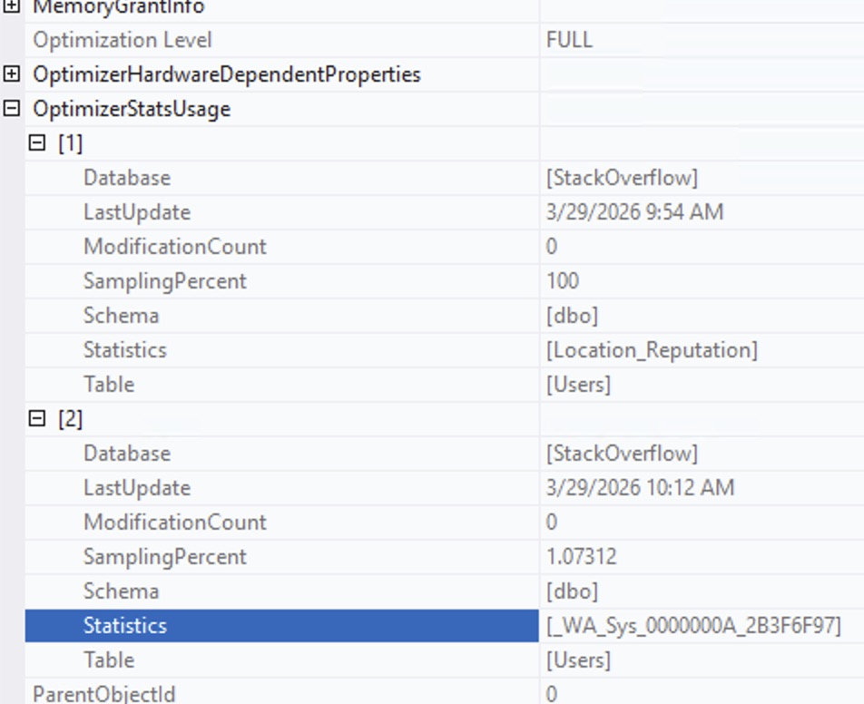
Task: Collapse the [1] statistics group
Action: click(x=37, y=143)
